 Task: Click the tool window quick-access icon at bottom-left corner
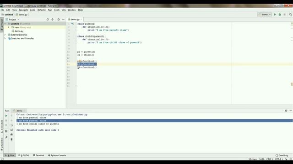pyautogui.click(x=2, y=159)
